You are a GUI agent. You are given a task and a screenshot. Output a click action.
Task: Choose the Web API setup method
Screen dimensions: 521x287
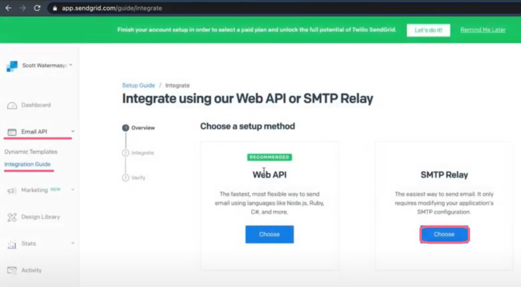click(270, 234)
